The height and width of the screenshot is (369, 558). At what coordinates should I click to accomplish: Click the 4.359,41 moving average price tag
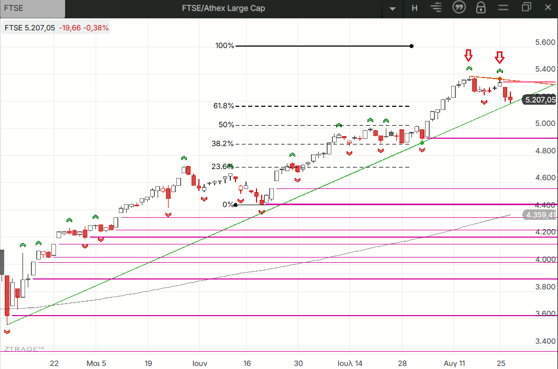coord(540,215)
